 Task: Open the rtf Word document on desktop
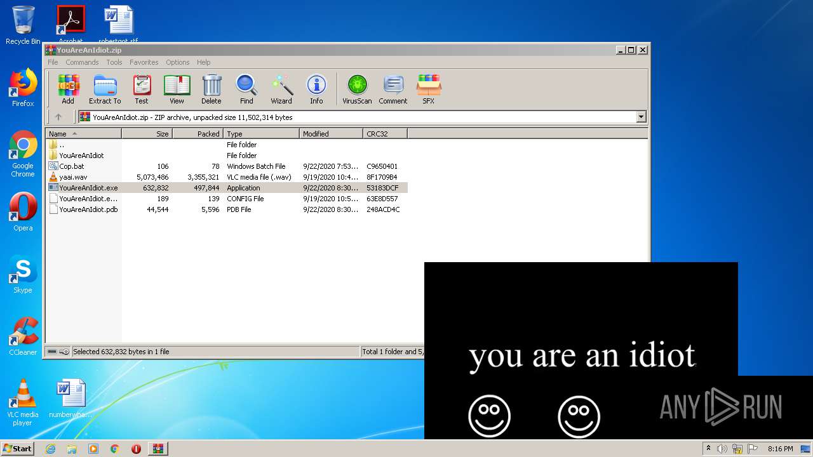[118, 24]
